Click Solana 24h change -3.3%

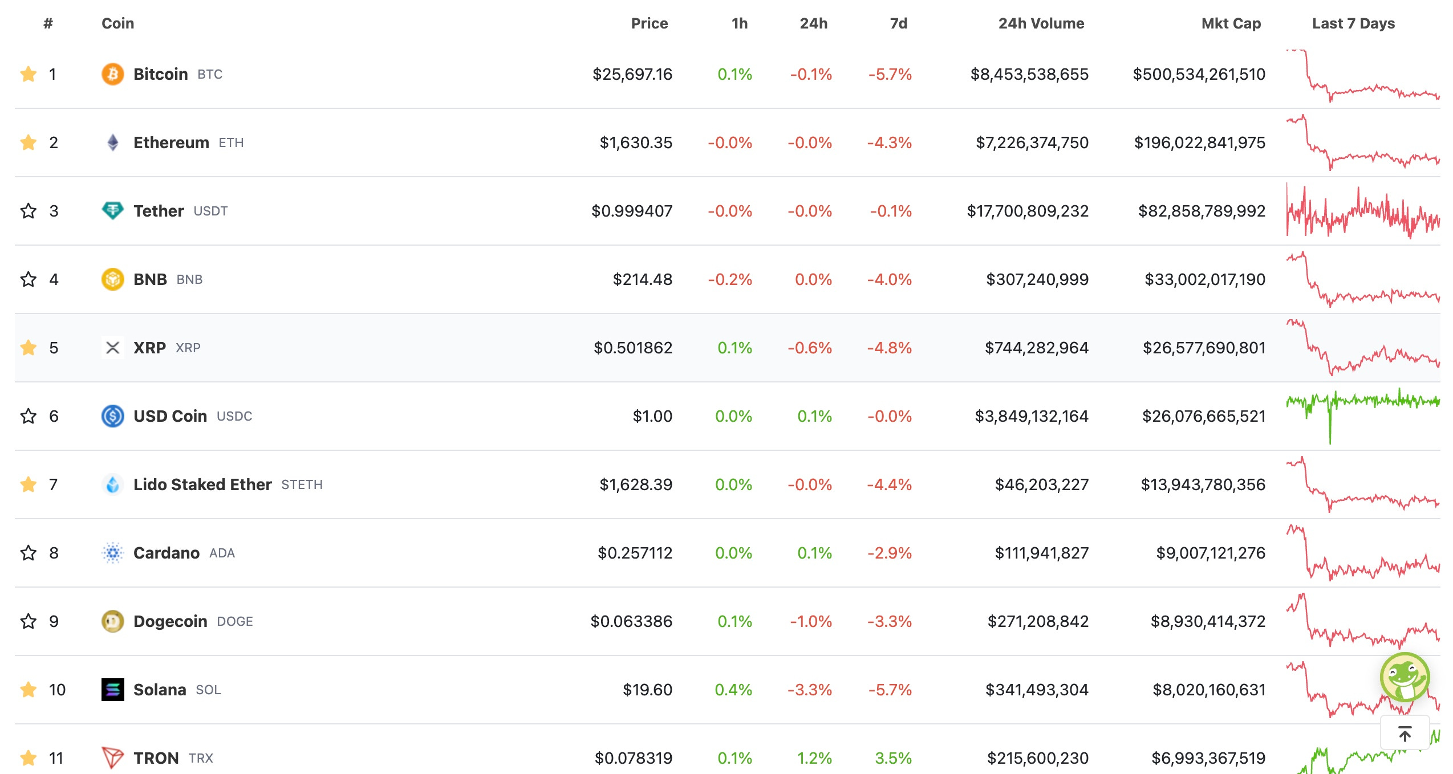pos(810,690)
